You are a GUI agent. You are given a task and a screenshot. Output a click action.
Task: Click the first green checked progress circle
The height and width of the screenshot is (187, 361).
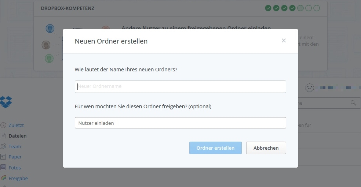click(x=268, y=8)
